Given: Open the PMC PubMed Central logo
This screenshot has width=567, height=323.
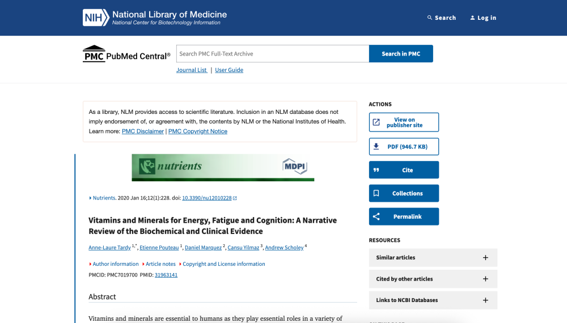Looking at the screenshot, I should coord(126,54).
